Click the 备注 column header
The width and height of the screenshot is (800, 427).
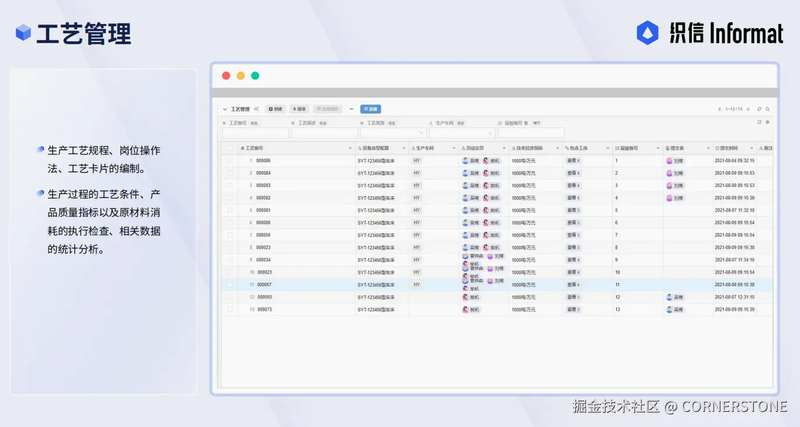pyautogui.click(x=765, y=148)
